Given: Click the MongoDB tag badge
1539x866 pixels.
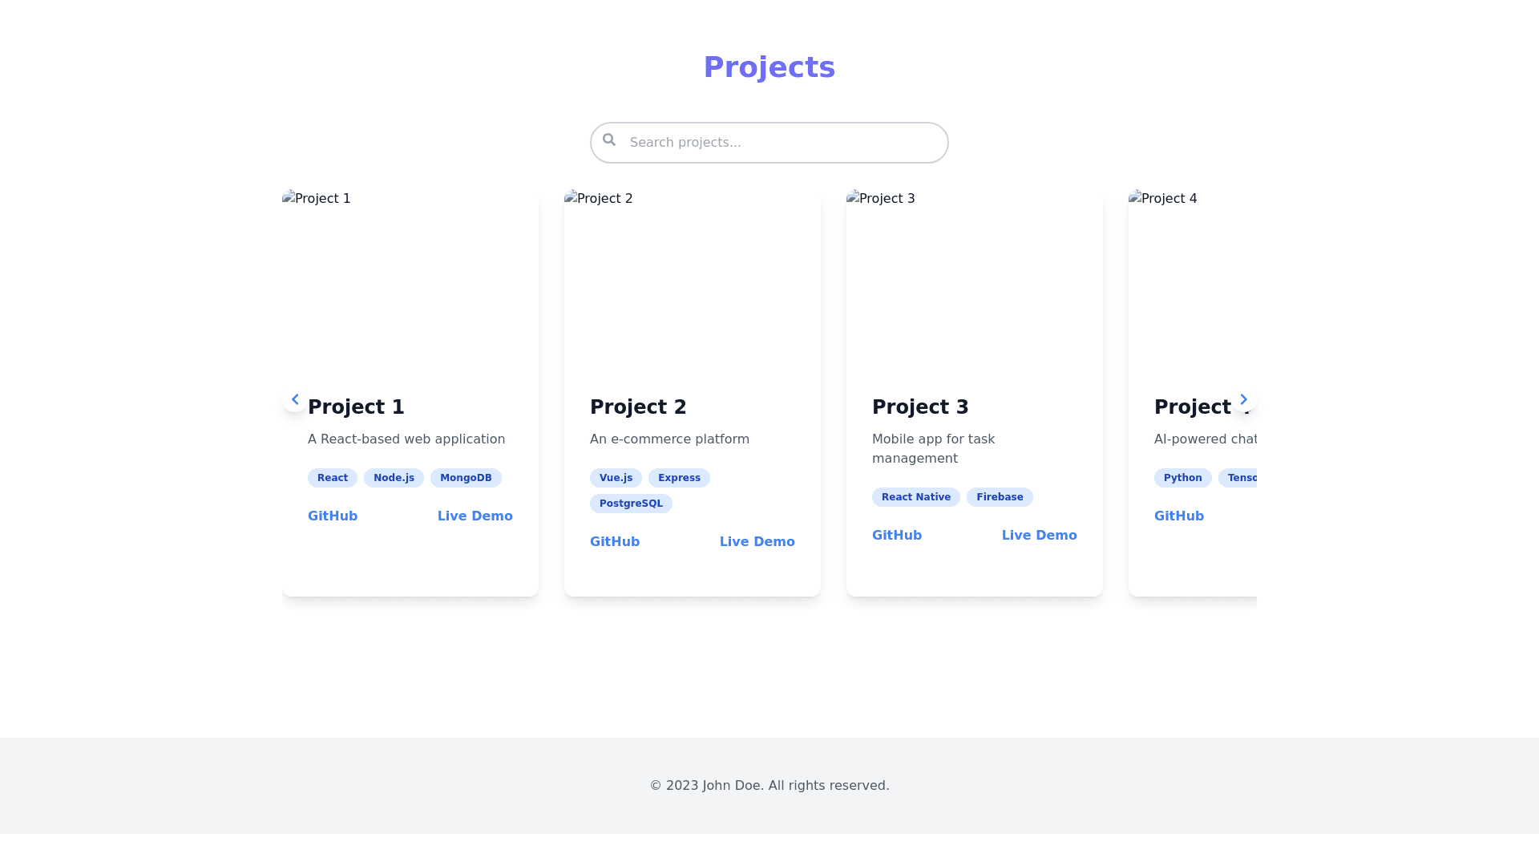Looking at the screenshot, I should 466,478.
